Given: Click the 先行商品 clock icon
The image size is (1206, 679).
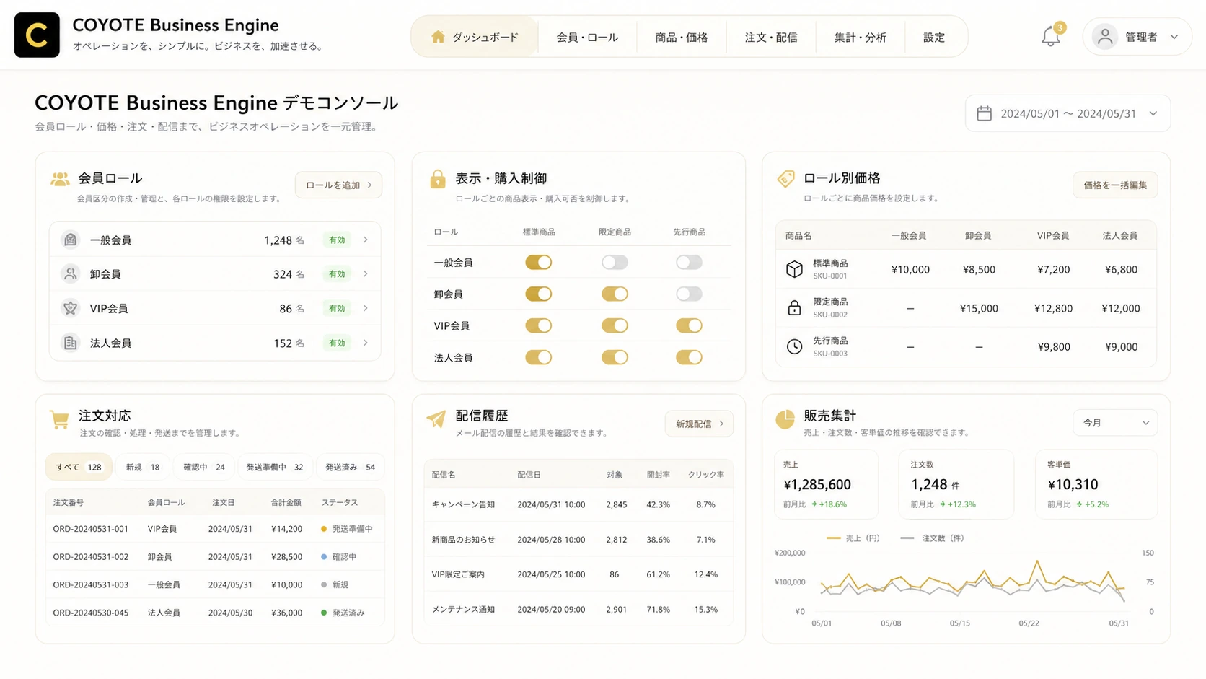Looking at the screenshot, I should 794,346.
